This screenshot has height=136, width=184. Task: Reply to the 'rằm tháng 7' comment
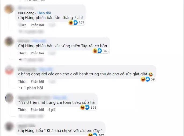tap(37, 25)
